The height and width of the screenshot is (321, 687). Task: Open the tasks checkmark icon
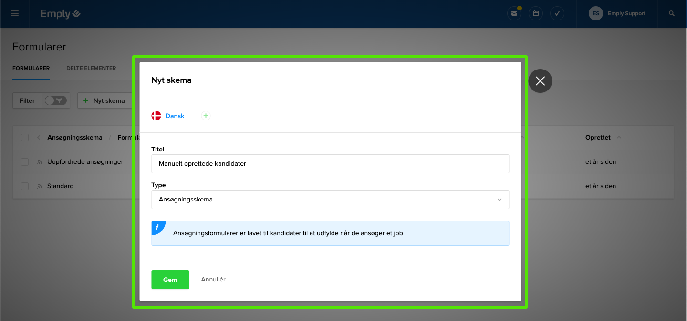pos(557,14)
